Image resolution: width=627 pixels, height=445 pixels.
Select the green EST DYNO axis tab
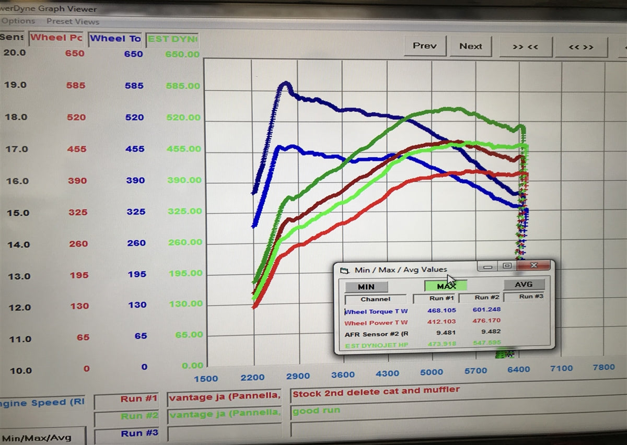point(172,39)
